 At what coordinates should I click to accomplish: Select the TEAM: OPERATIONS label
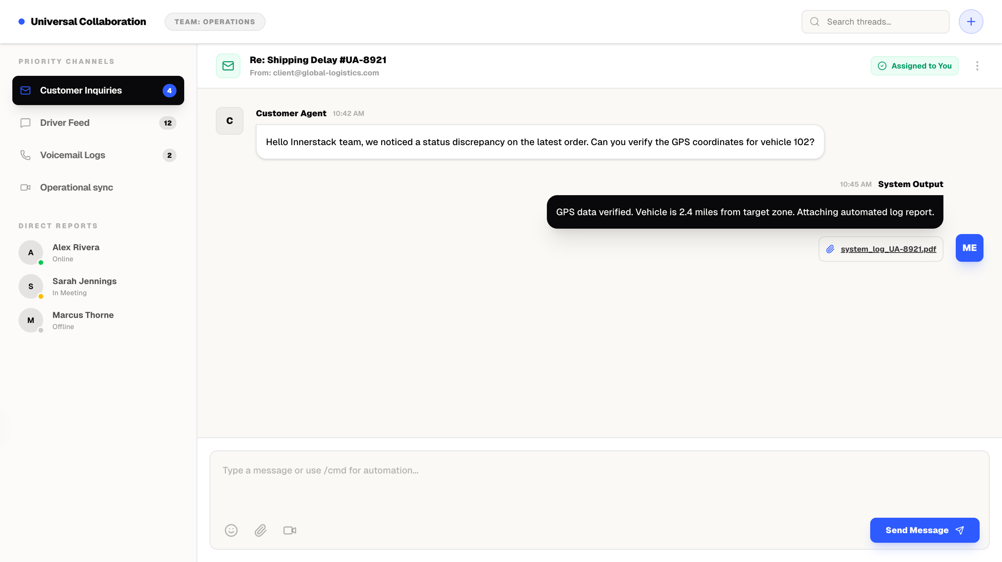point(215,21)
